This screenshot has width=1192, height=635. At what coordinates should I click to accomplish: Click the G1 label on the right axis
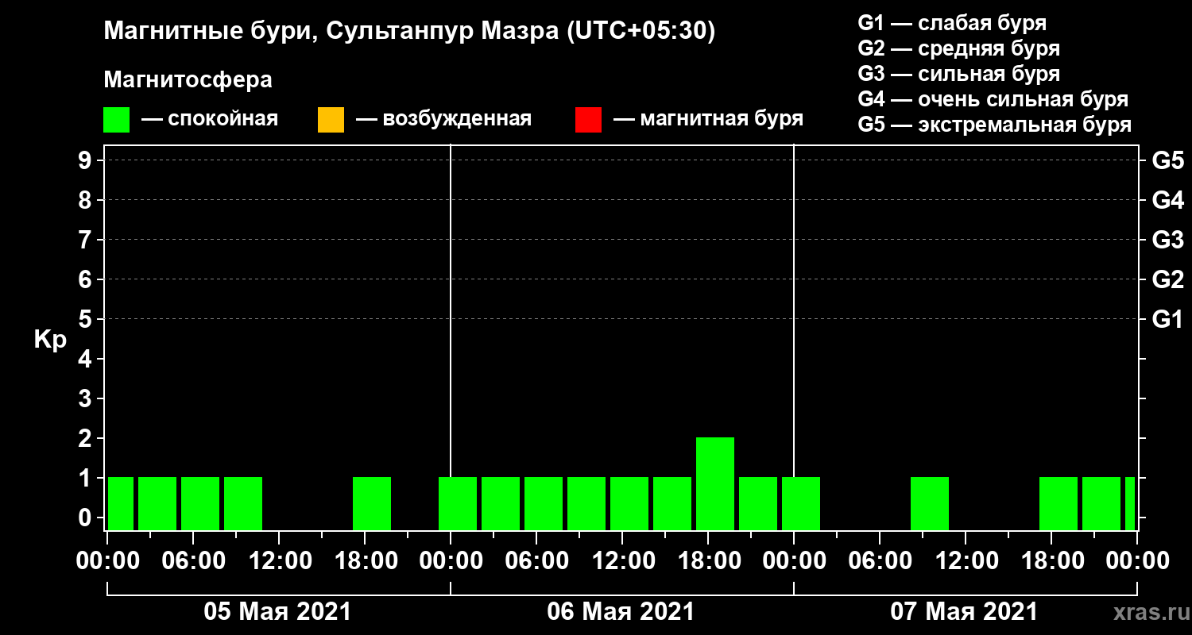tap(1168, 320)
